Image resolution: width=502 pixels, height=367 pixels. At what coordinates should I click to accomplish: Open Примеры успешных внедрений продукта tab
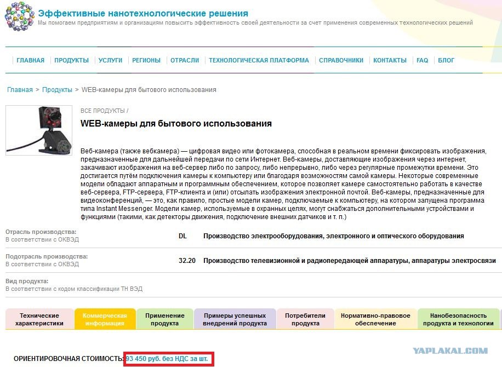click(x=235, y=319)
